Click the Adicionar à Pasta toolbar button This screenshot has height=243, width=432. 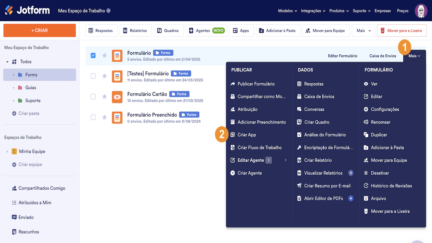click(278, 31)
